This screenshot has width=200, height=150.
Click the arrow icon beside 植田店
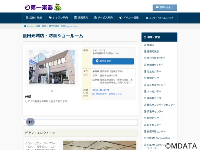[145, 45]
